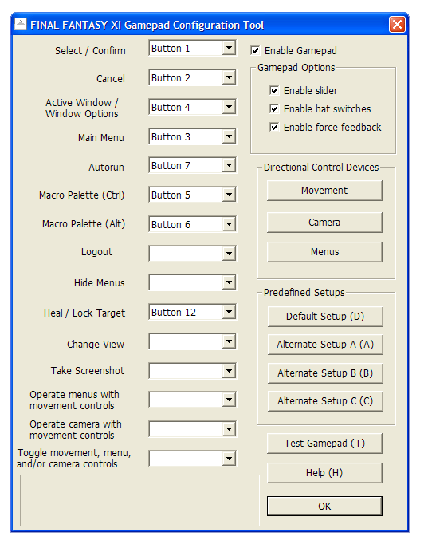Toggle Enable hat switches checkbox
428x548 pixels.
click(274, 109)
